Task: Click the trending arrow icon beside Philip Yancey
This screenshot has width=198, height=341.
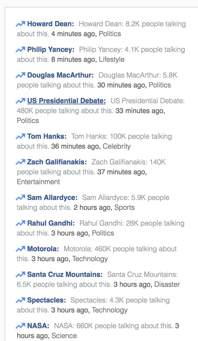Action: (21, 50)
